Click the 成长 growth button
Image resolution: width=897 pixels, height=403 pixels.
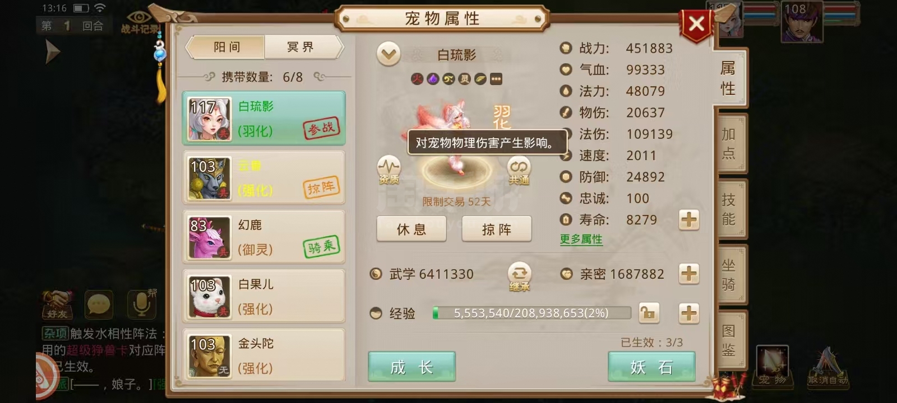411,367
